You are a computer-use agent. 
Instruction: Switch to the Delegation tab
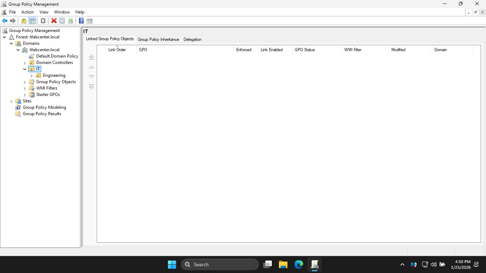click(x=192, y=39)
